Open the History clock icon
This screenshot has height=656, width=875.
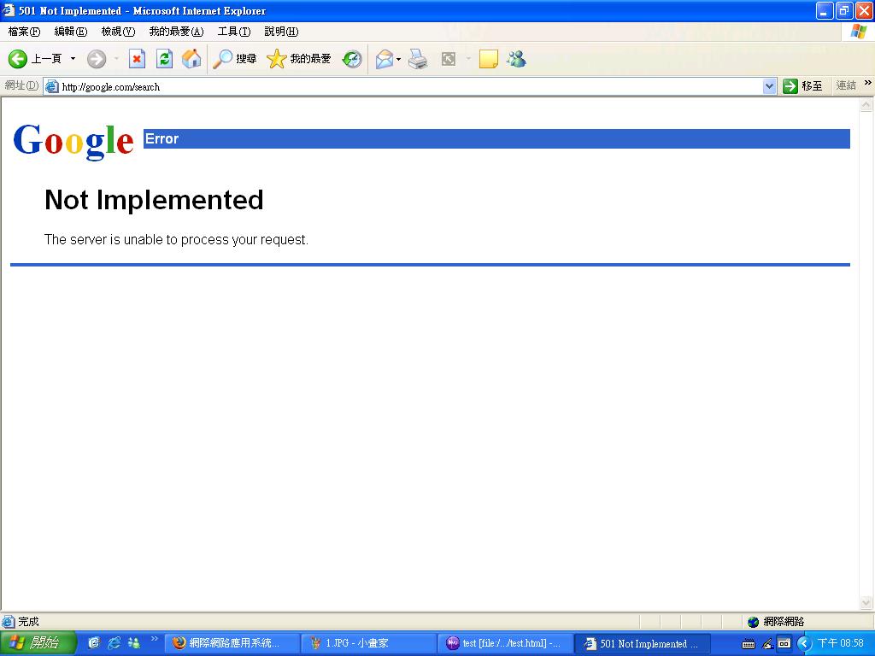(x=351, y=59)
